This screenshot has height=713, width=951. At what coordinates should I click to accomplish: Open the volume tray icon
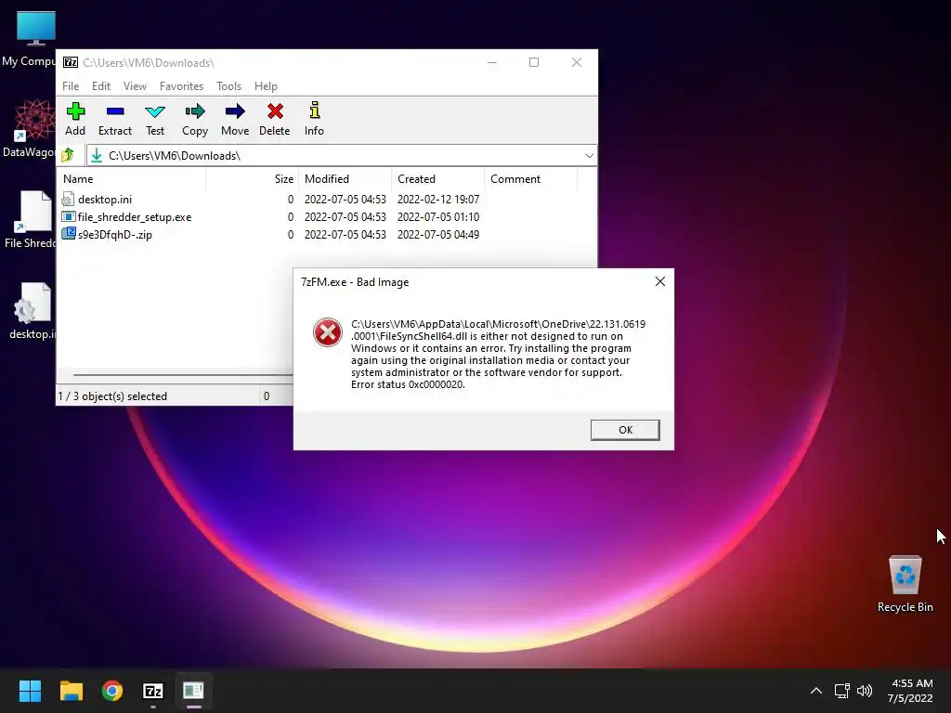865,691
